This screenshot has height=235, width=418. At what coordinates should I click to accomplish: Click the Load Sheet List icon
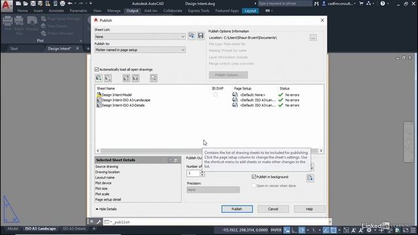coord(191,36)
